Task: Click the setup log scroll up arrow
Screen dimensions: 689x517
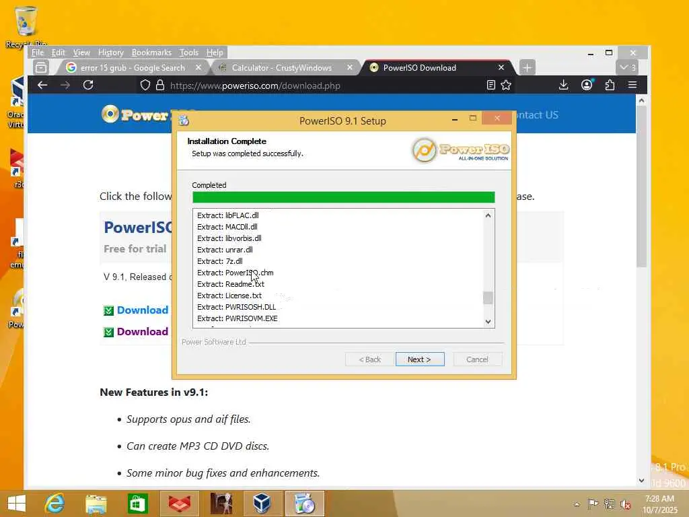Action: [x=488, y=215]
